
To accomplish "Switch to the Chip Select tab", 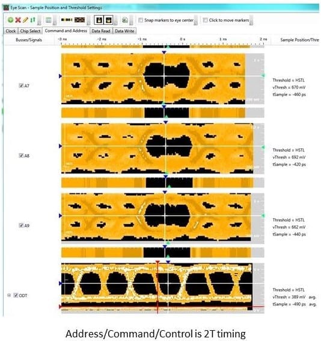I will point(30,31).
